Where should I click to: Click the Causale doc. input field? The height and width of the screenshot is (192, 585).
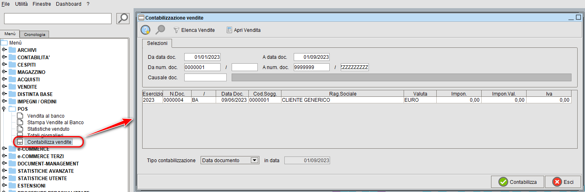point(205,78)
